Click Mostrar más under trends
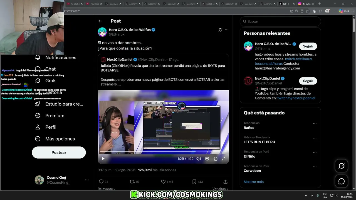The width and height of the screenshot is (356, 200). (254, 182)
